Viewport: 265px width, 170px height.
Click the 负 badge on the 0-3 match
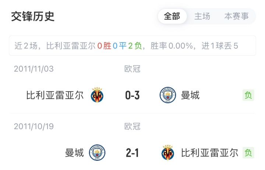(x=248, y=95)
